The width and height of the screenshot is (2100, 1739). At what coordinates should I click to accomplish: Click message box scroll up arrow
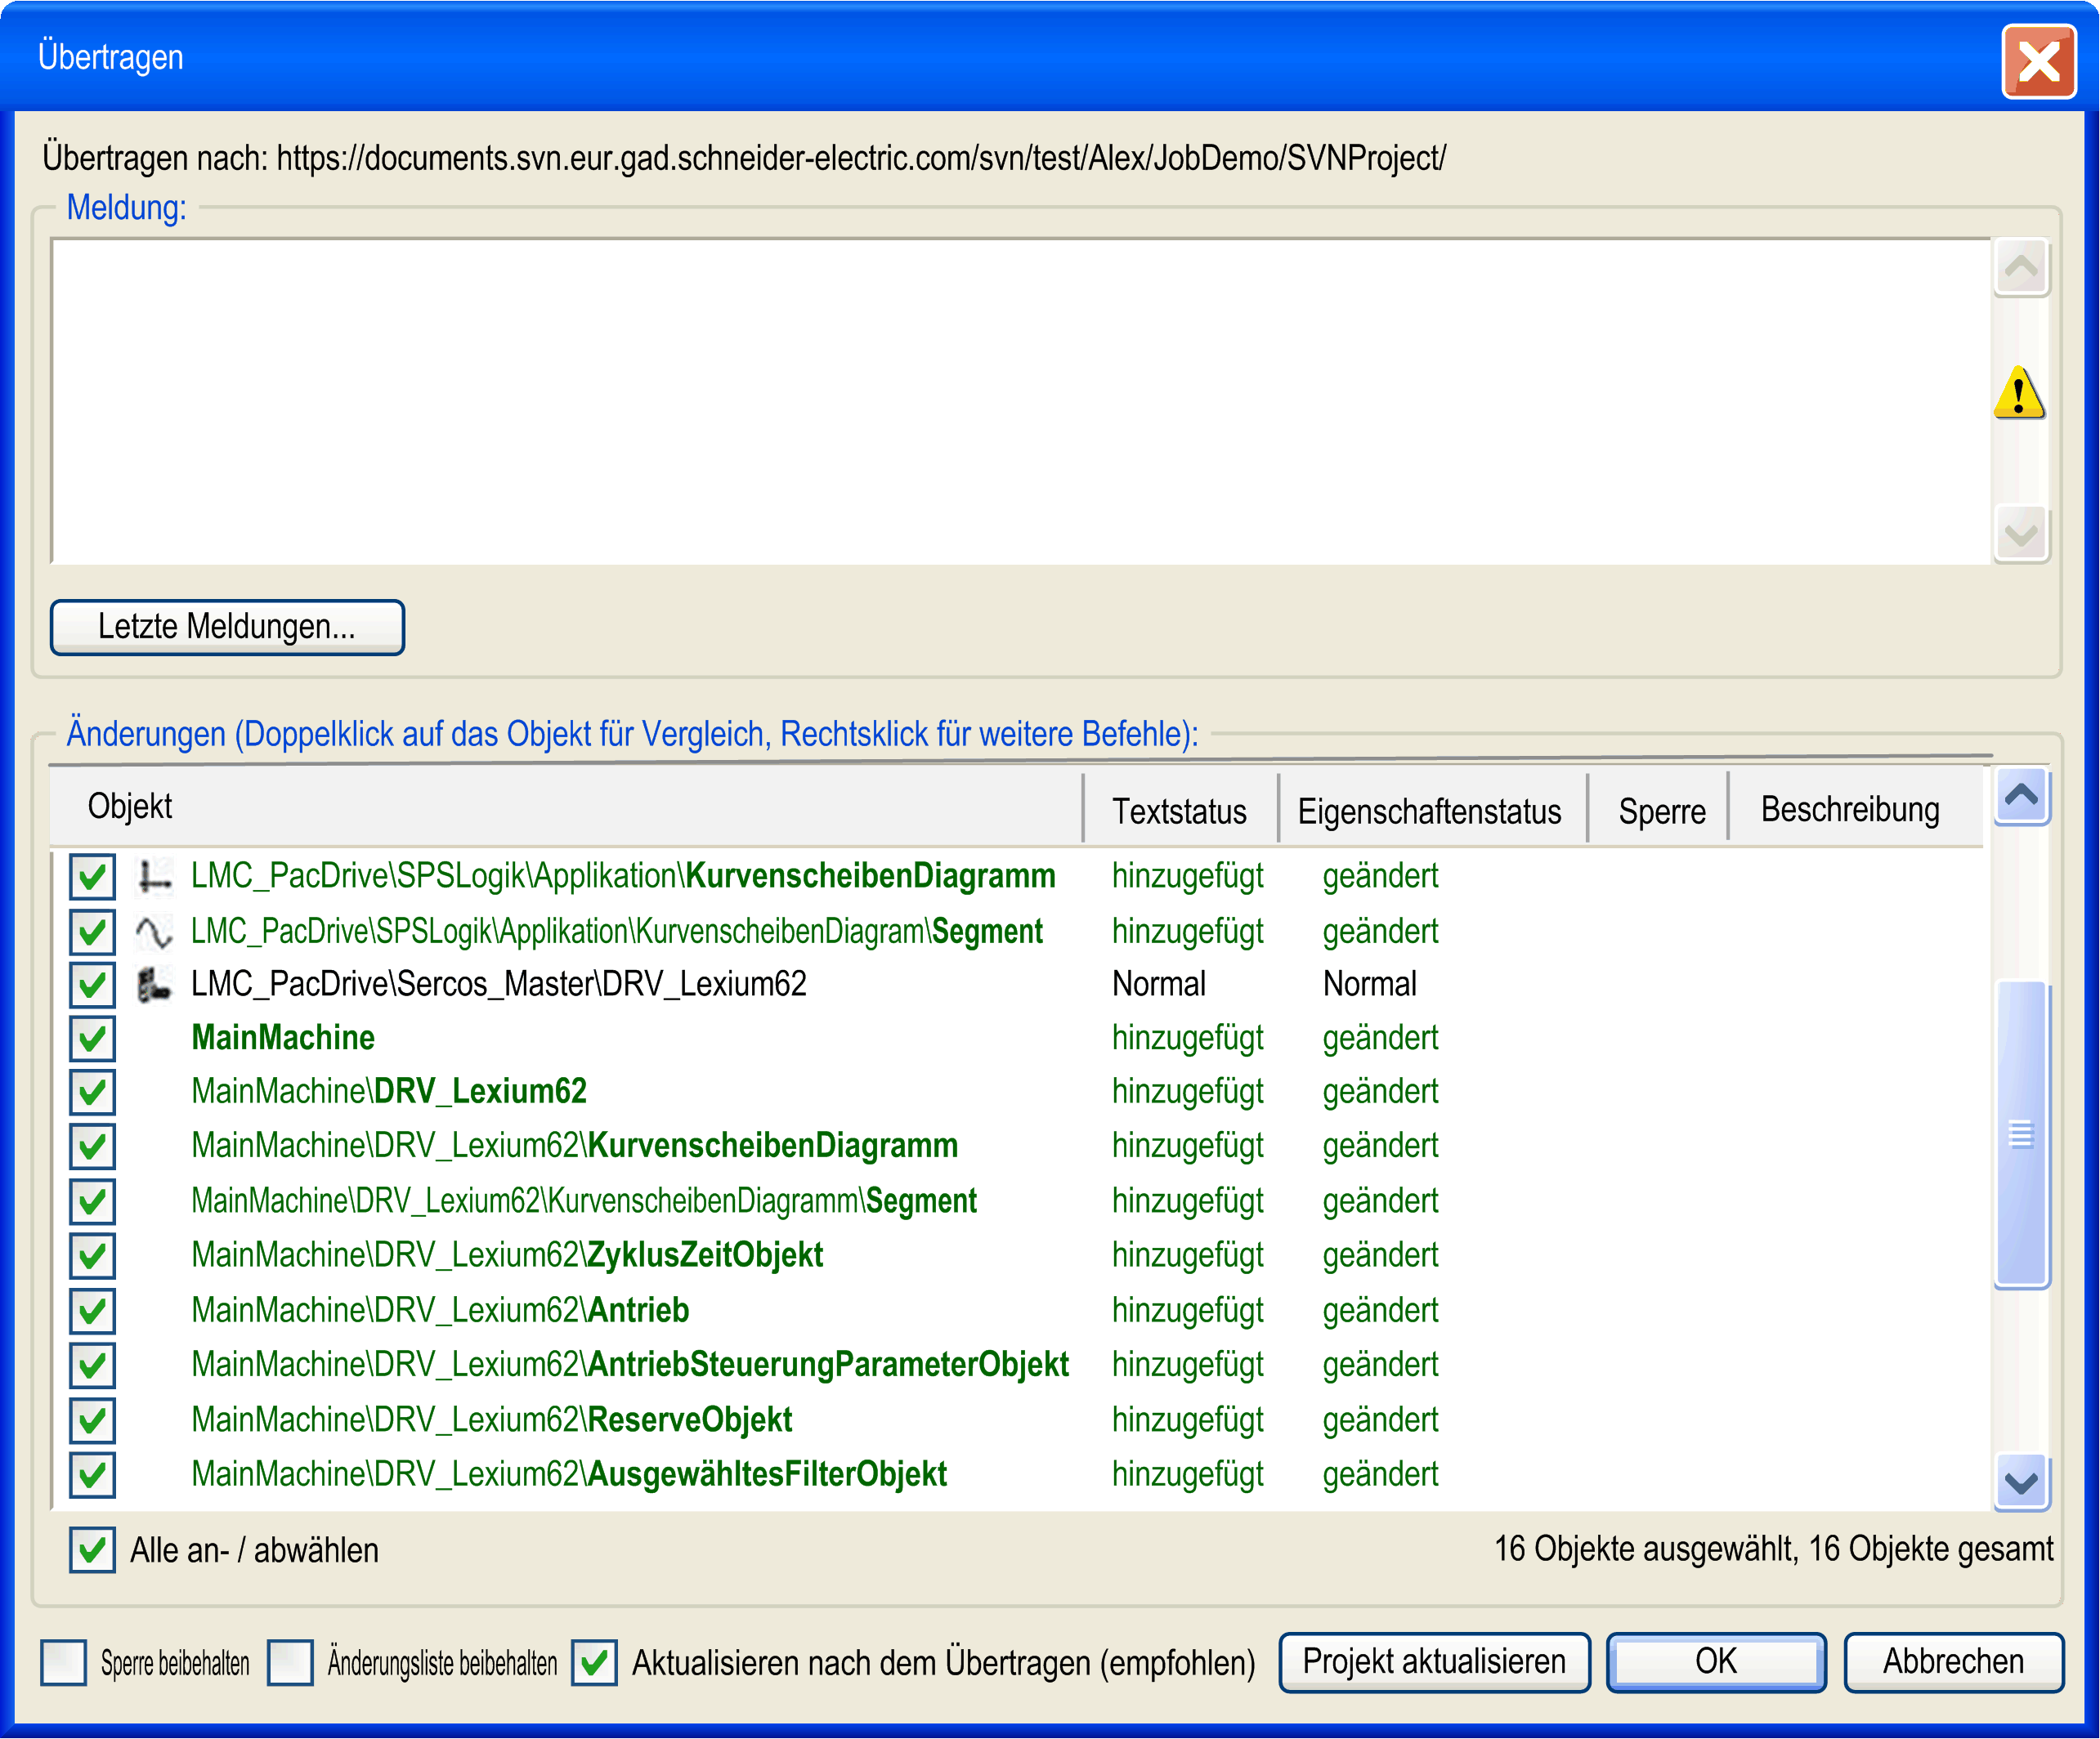pos(2021,268)
